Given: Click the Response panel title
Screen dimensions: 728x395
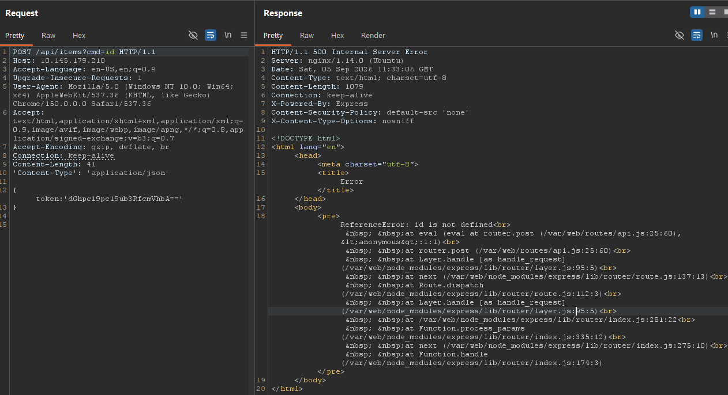Looking at the screenshot, I should 283,13.
